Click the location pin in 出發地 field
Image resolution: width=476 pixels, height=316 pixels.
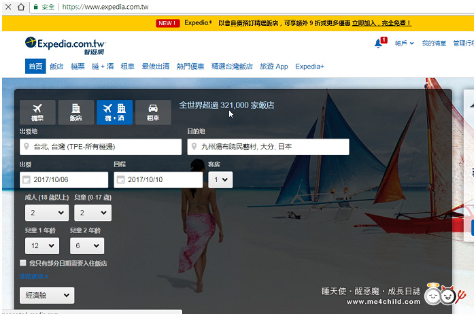[x=27, y=147]
